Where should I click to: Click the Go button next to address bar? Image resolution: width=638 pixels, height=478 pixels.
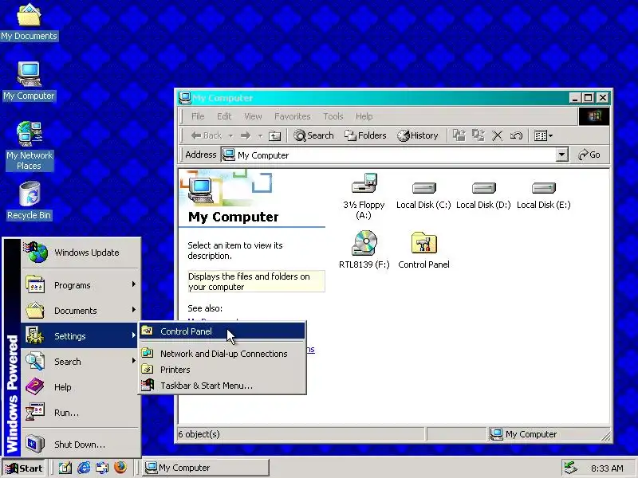click(589, 155)
